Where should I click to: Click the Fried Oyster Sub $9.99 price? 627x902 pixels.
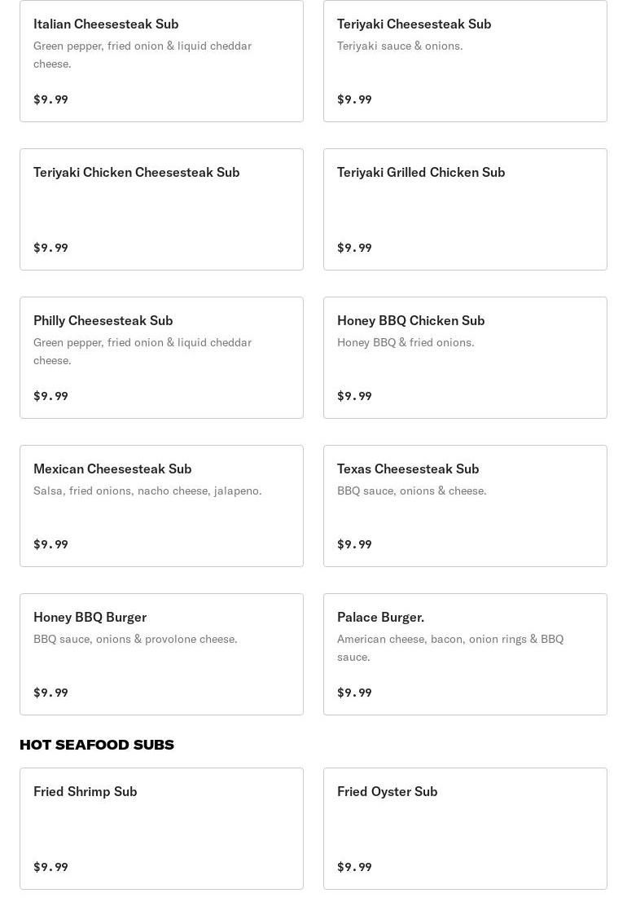pos(354,867)
